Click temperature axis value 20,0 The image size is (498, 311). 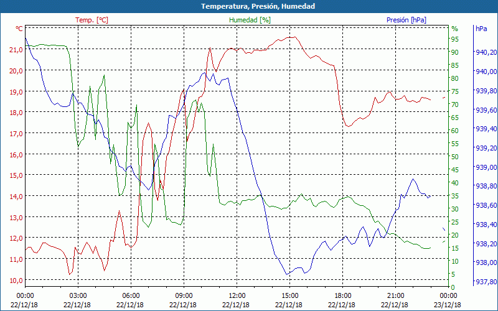16,71
